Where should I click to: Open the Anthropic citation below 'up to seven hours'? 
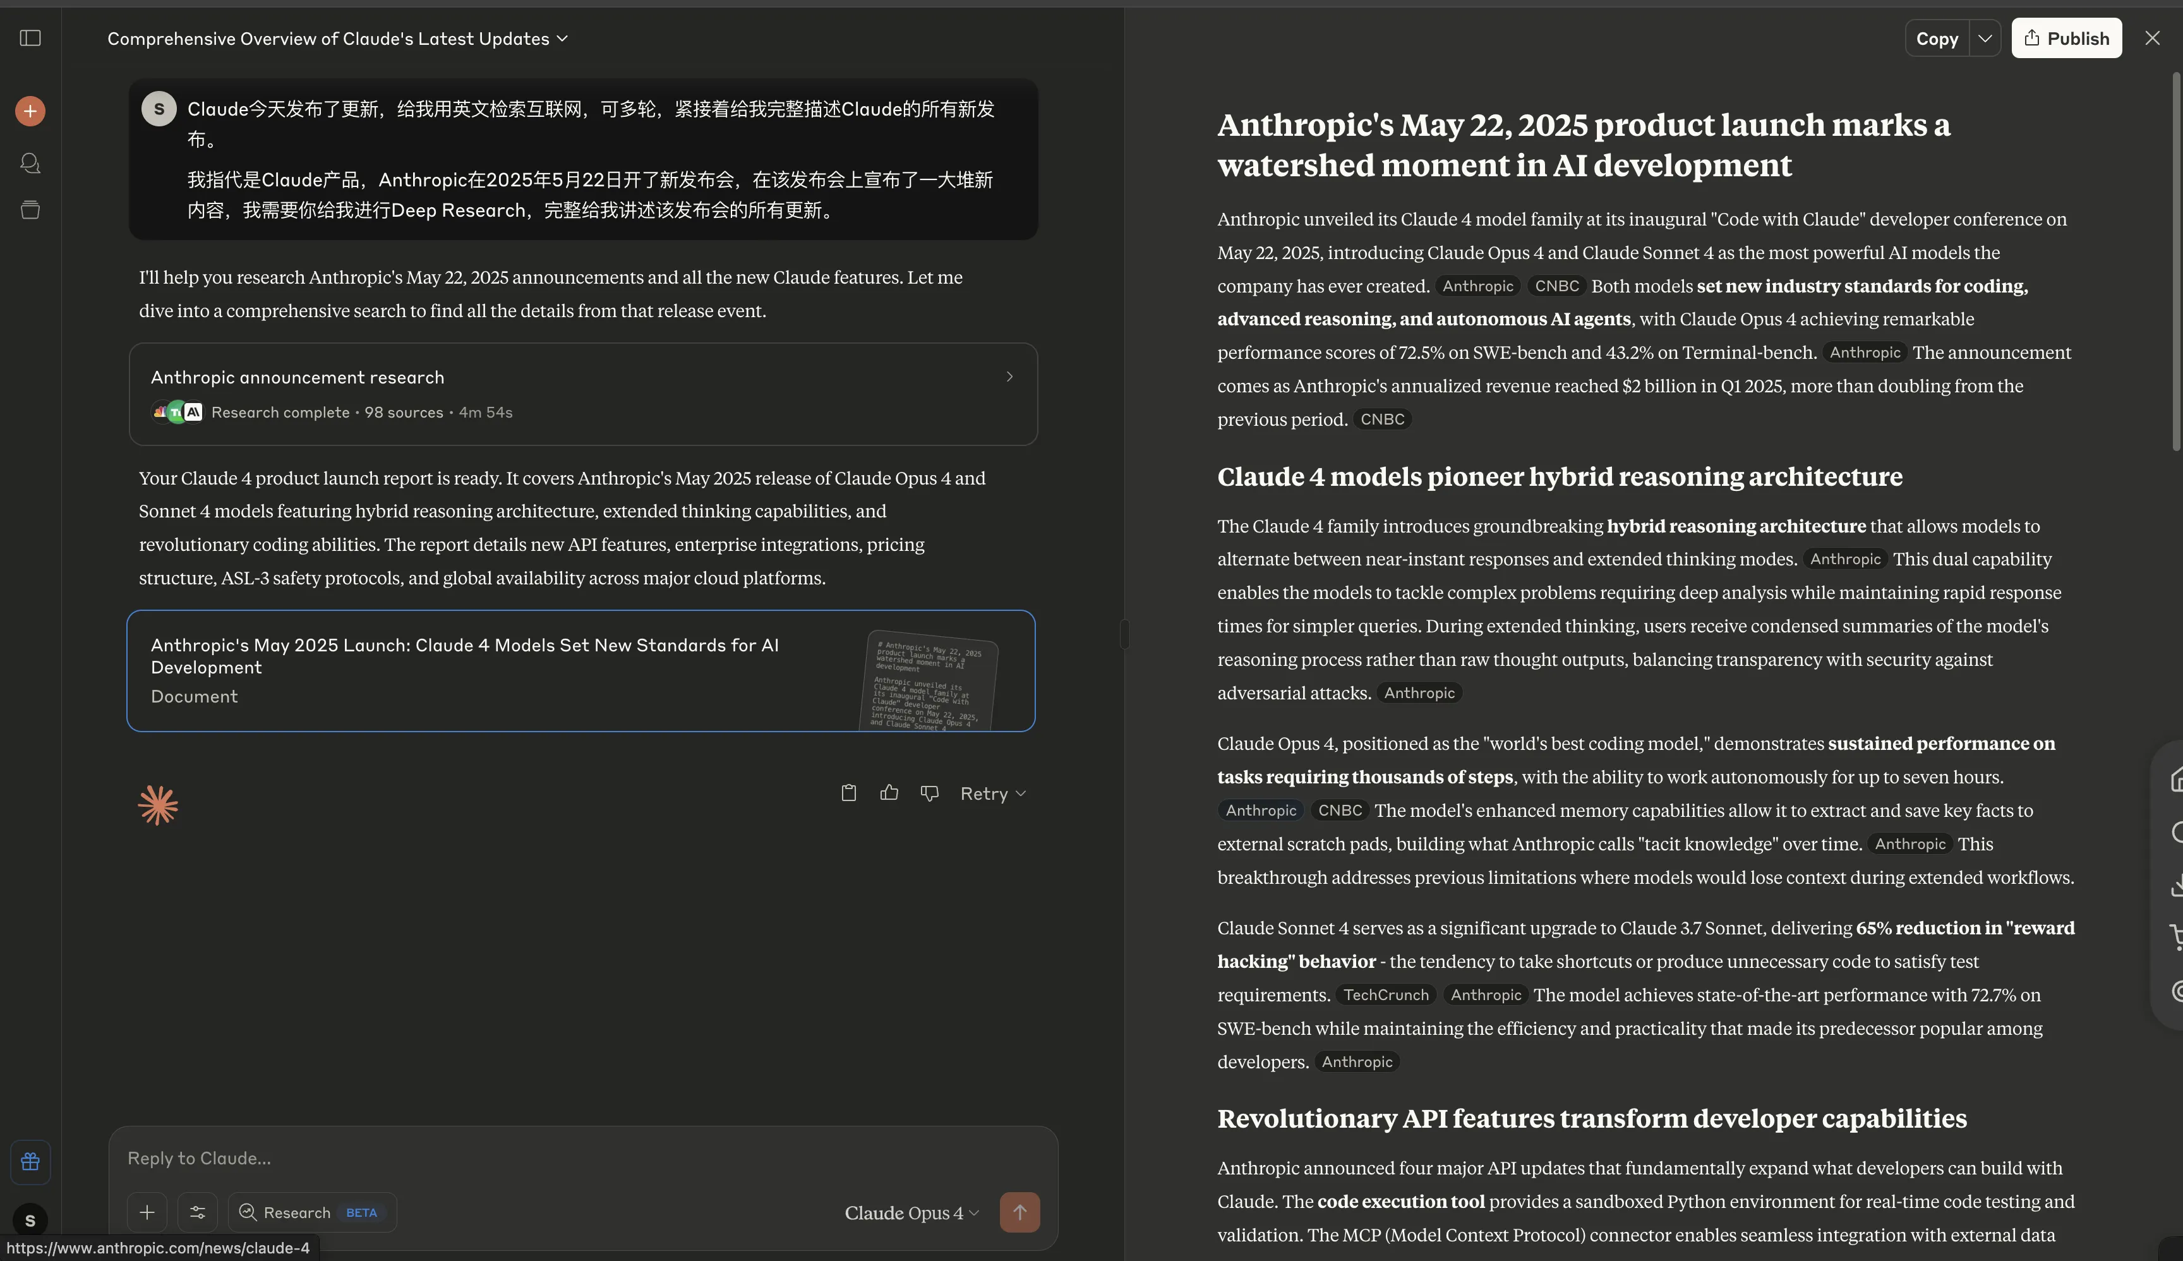(x=1261, y=811)
